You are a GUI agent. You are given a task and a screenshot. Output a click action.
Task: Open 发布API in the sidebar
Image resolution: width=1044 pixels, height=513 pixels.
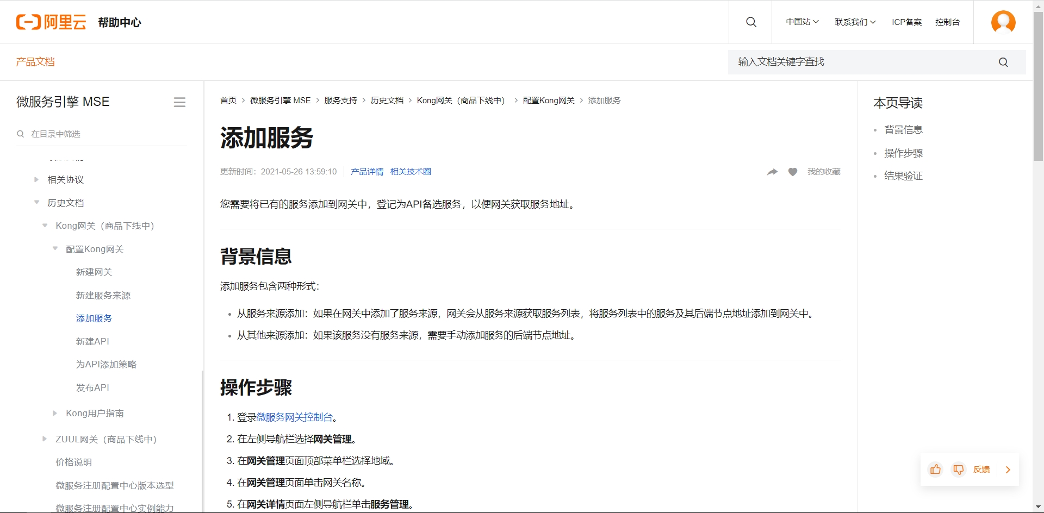pos(92,387)
